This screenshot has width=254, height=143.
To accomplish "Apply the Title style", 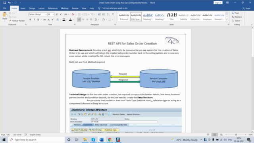I will point(171,17).
